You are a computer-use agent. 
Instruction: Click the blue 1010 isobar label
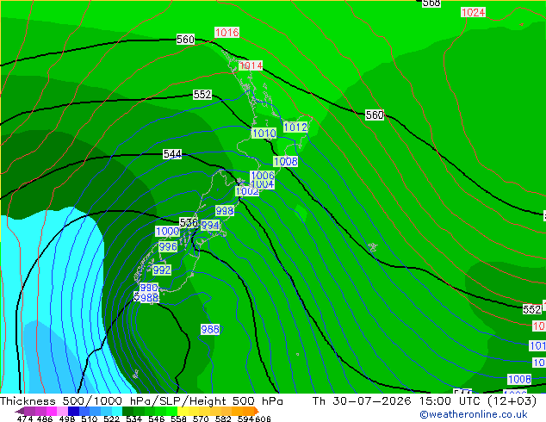[264, 133]
